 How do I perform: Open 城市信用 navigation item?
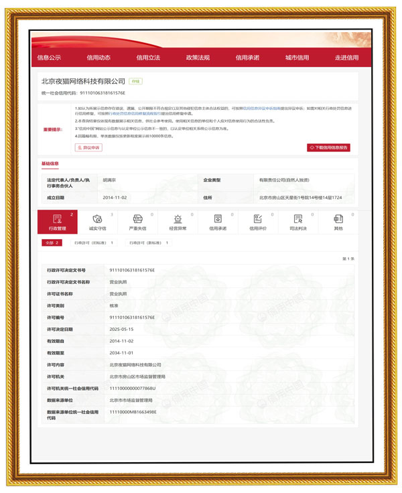click(297, 58)
